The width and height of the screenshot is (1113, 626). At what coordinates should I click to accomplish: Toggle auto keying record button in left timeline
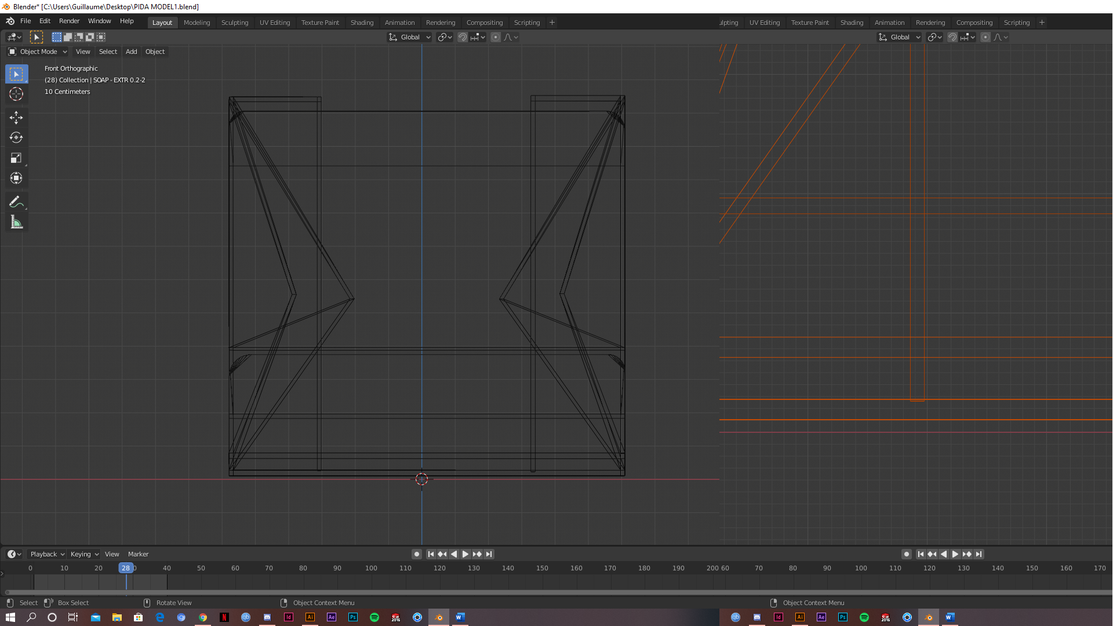tap(417, 554)
